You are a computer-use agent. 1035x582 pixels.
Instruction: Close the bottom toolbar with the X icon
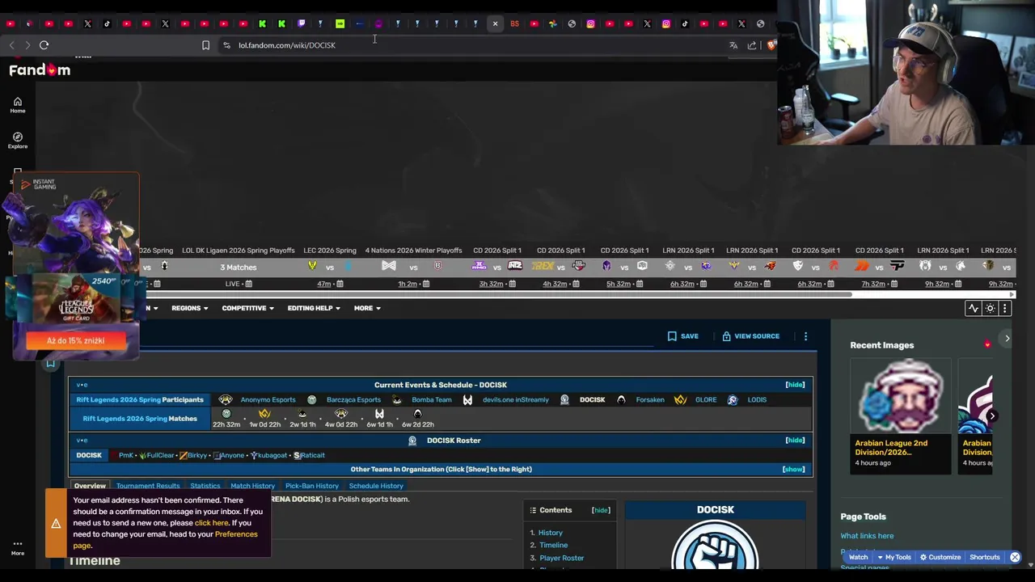[x=1015, y=557]
